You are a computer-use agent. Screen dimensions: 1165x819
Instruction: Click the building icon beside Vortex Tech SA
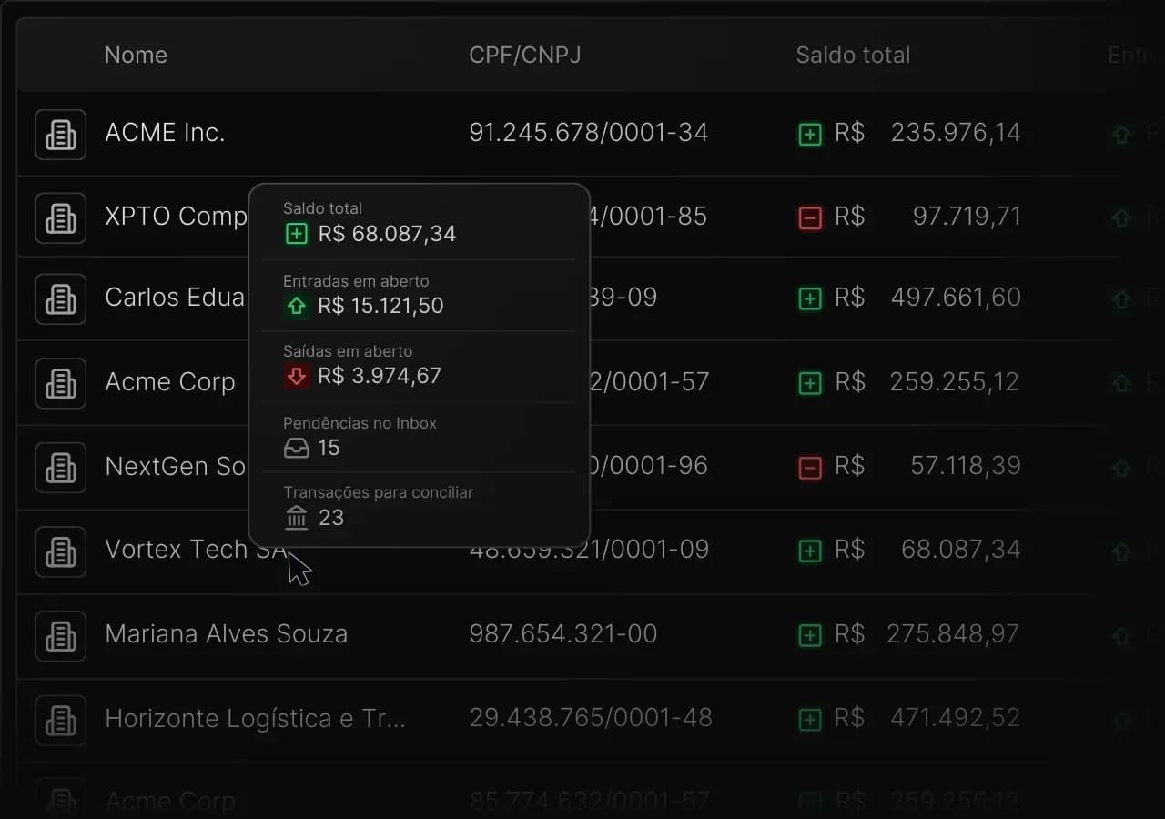pos(61,551)
